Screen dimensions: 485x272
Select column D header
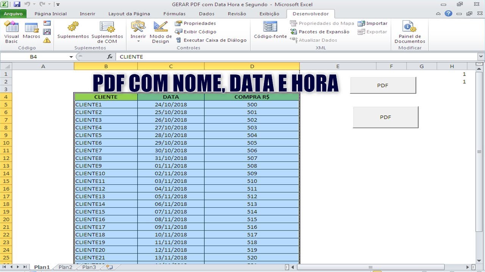(x=252, y=66)
